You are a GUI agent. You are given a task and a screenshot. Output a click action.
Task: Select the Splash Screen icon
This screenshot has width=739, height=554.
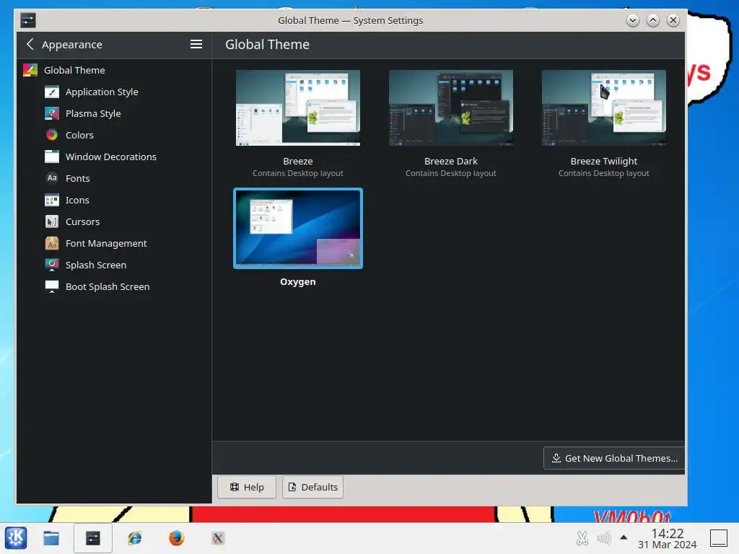52,265
